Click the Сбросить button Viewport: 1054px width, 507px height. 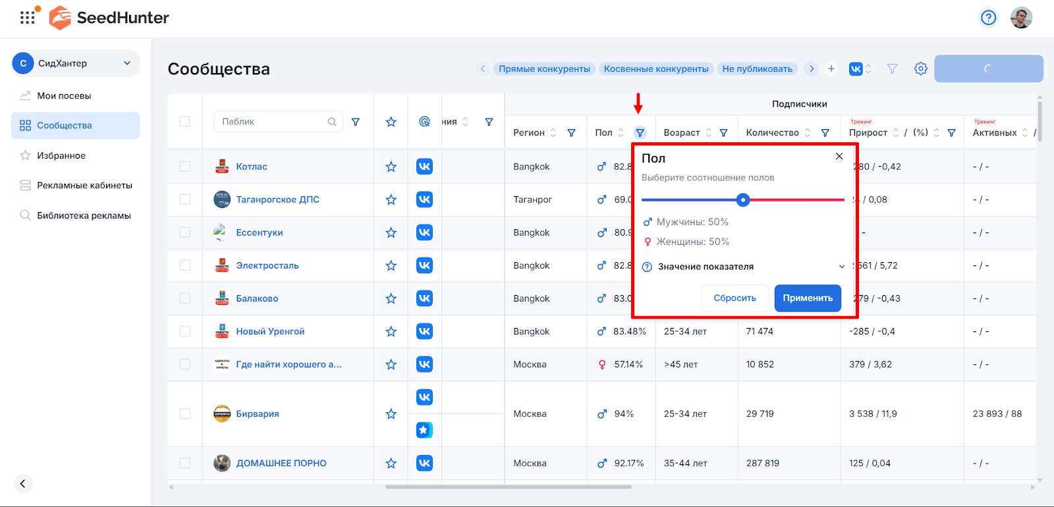coord(735,298)
